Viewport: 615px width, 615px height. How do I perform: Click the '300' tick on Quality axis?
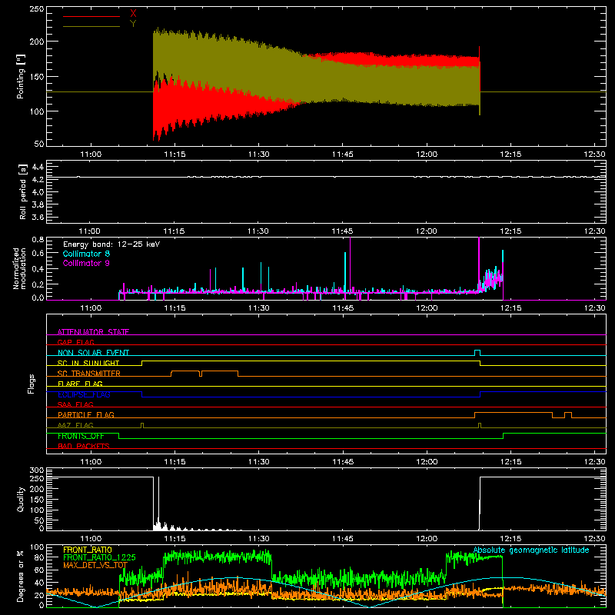point(37,470)
